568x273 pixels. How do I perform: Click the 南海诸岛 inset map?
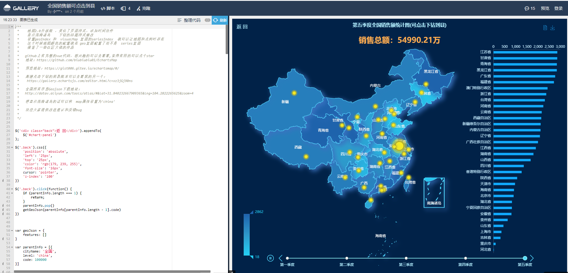[434, 192]
